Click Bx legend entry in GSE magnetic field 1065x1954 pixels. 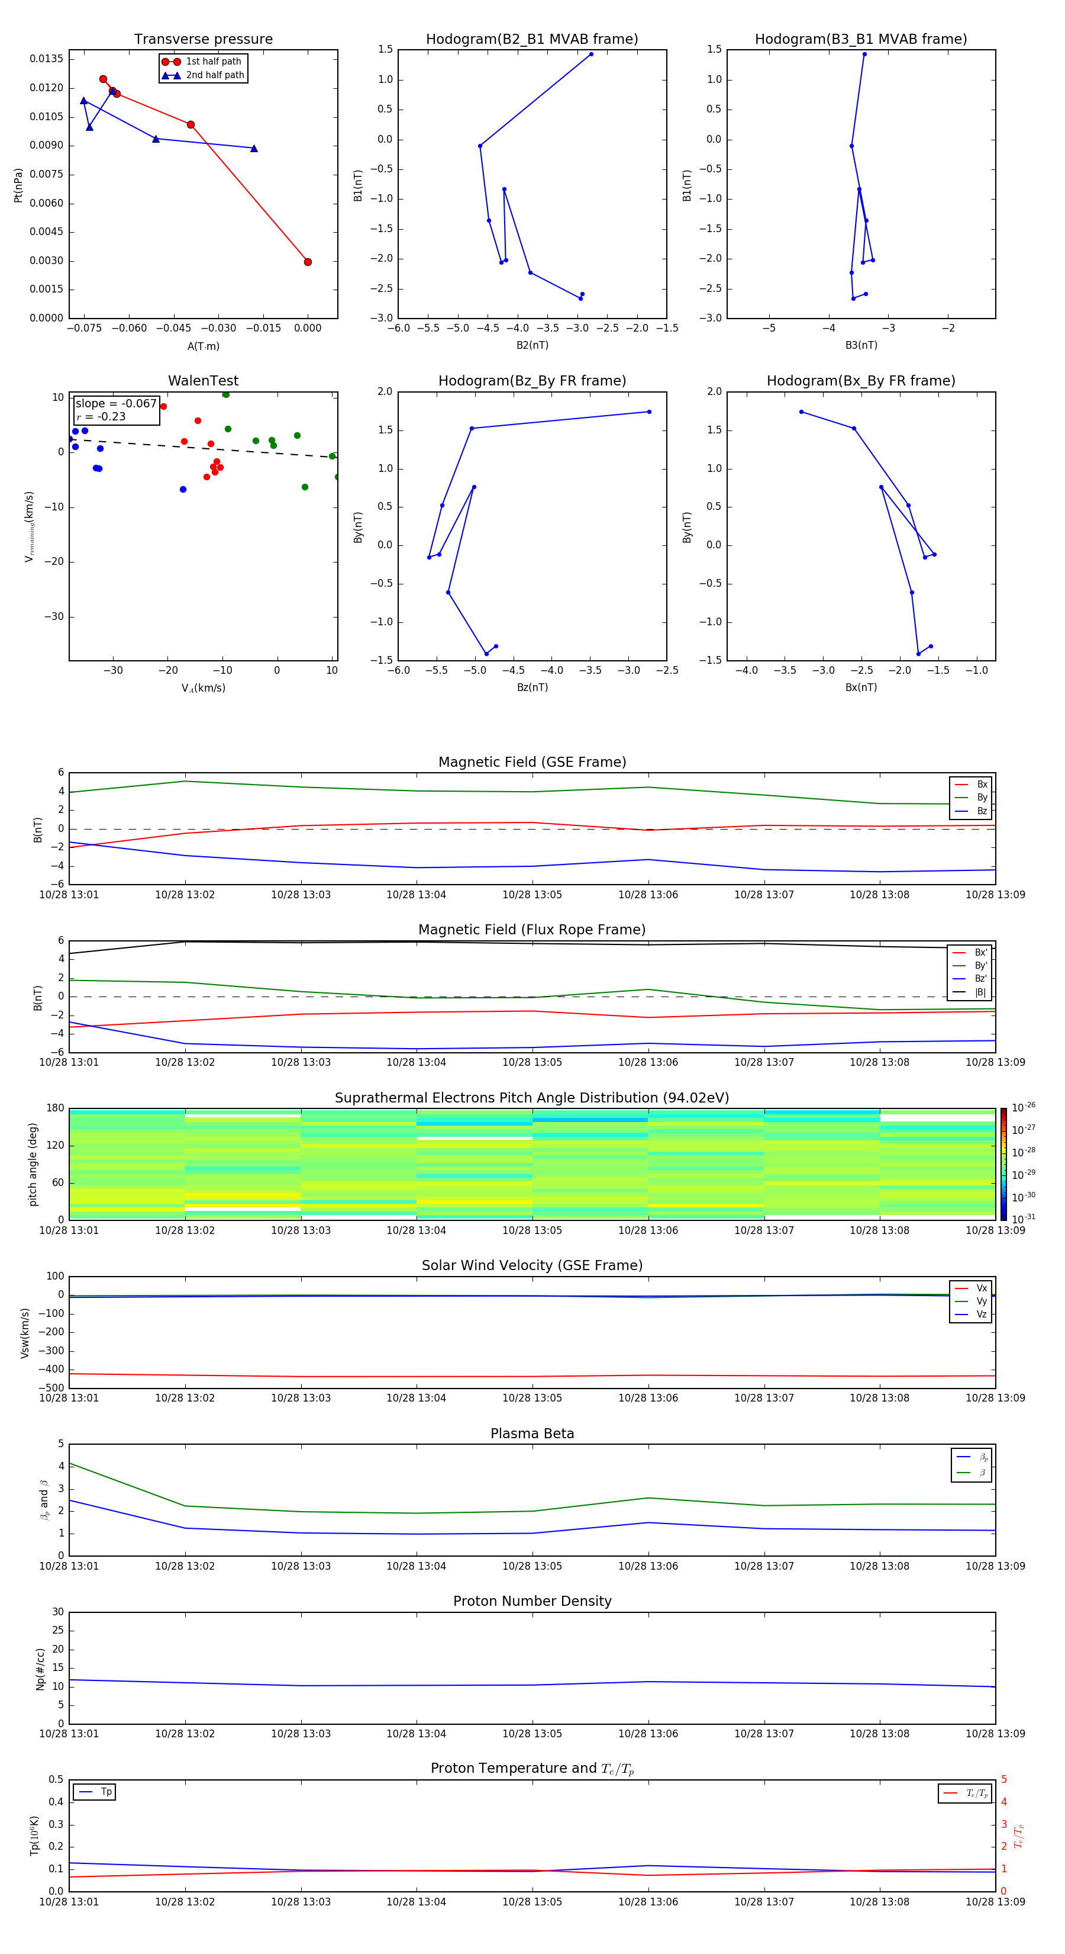pyautogui.click(x=971, y=785)
